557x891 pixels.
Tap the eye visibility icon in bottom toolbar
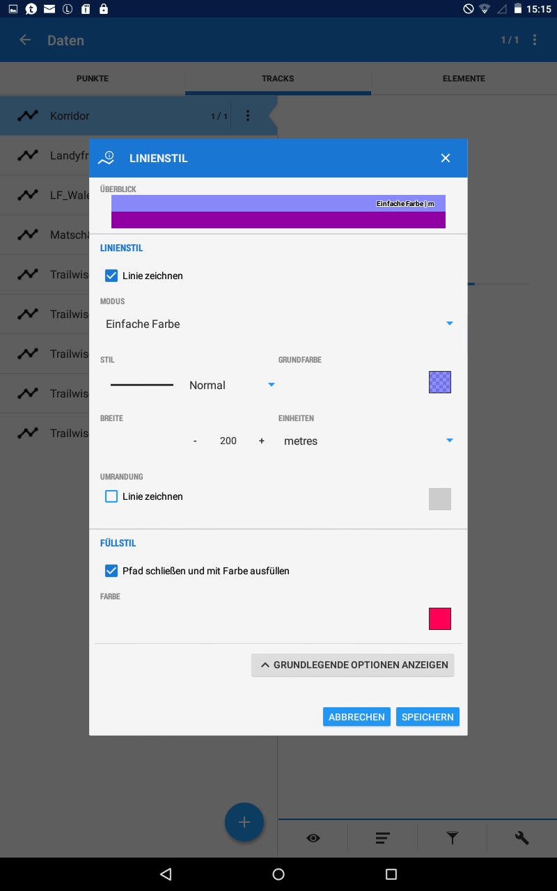(313, 838)
